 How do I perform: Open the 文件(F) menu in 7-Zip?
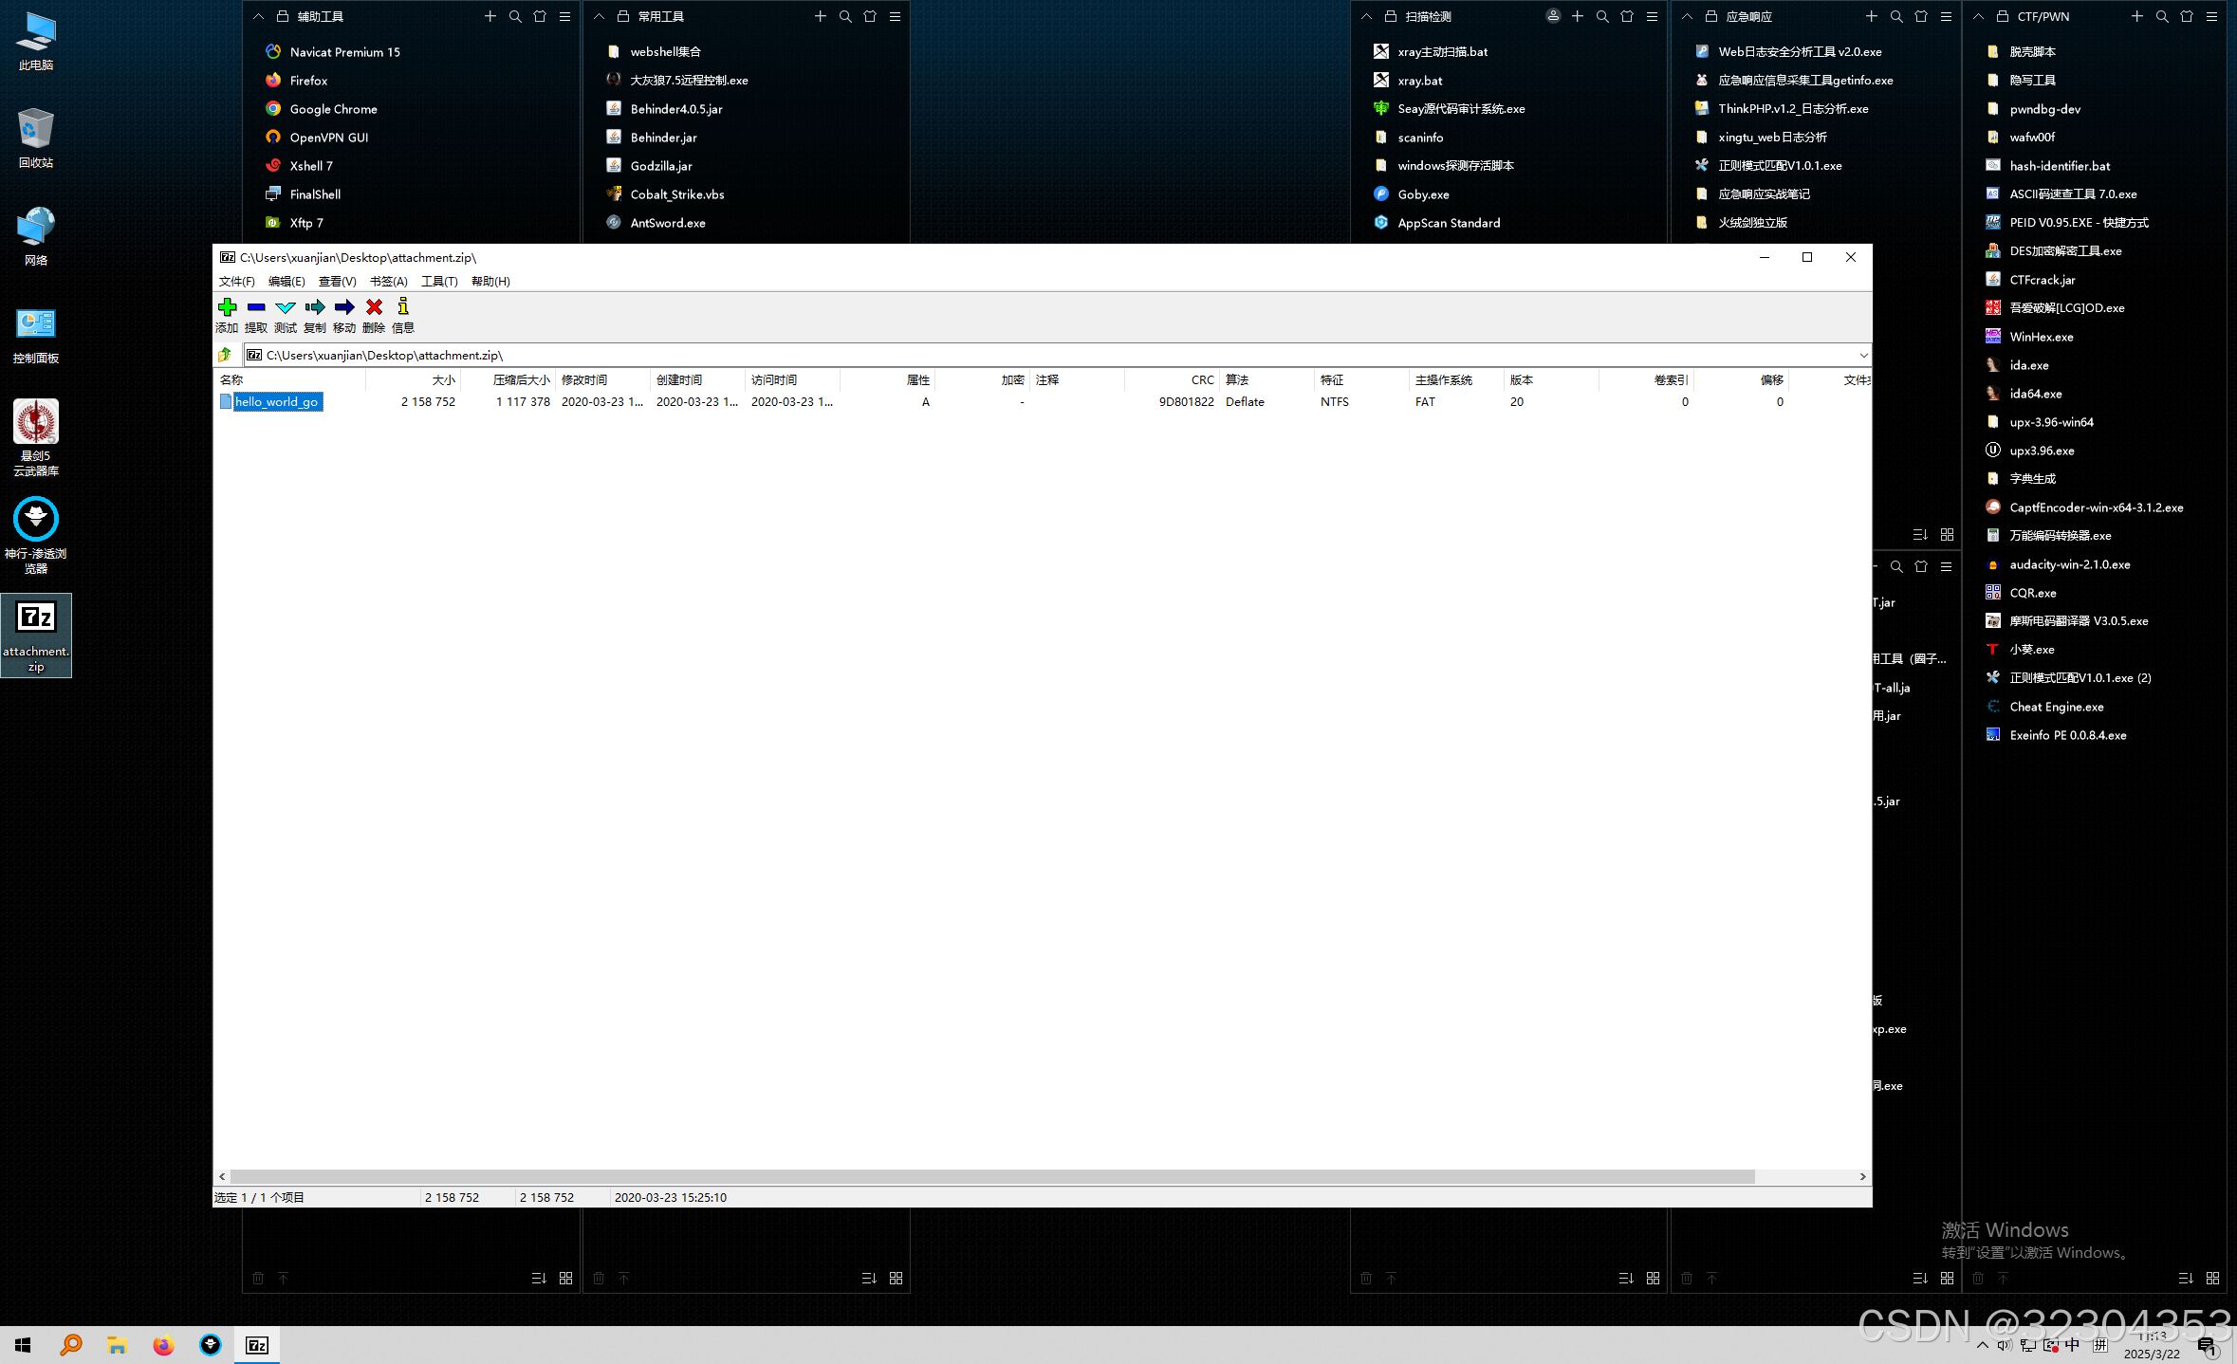tap(236, 281)
